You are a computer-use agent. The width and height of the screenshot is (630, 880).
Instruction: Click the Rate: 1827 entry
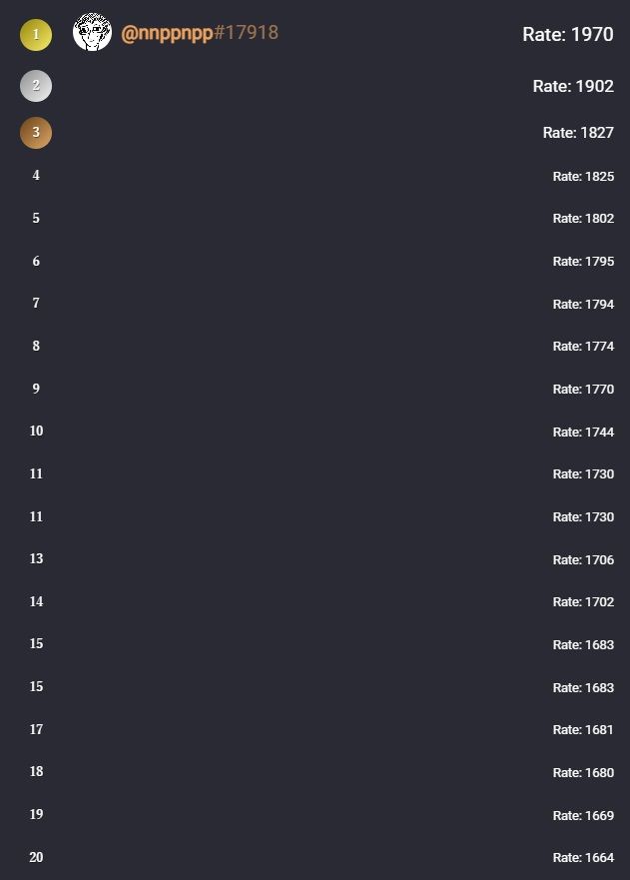coord(578,132)
